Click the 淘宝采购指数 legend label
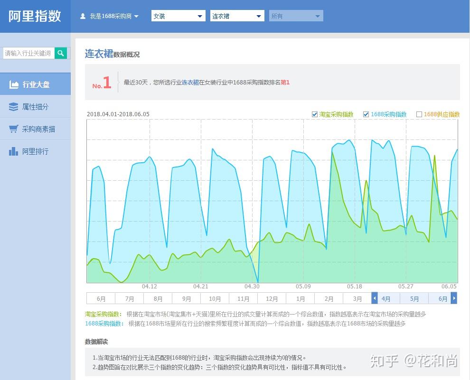This screenshot has height=380, width=470. pos(336,114)
